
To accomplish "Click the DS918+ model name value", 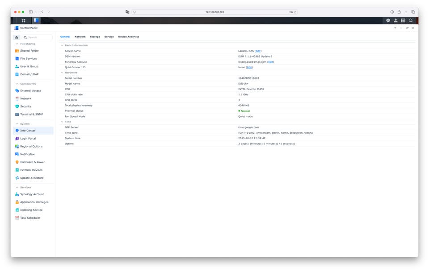I will coord(243,84).
